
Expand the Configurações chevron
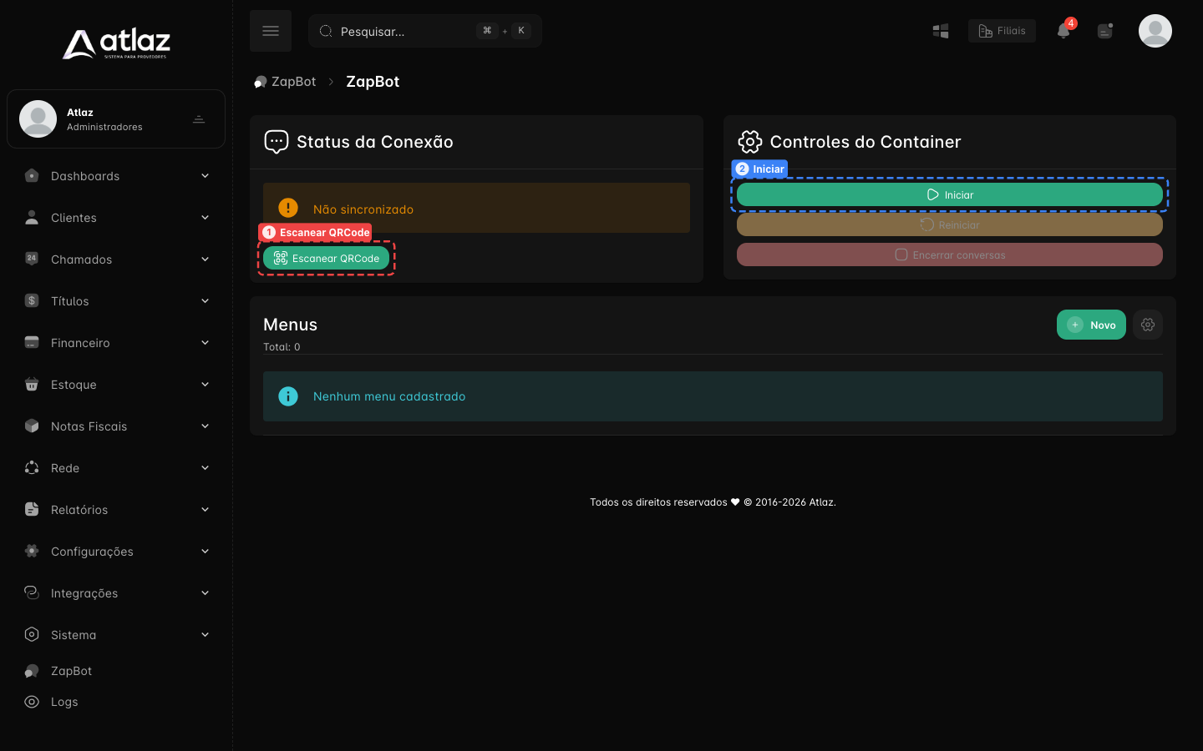pyautogui.click(x=205, y=551)
